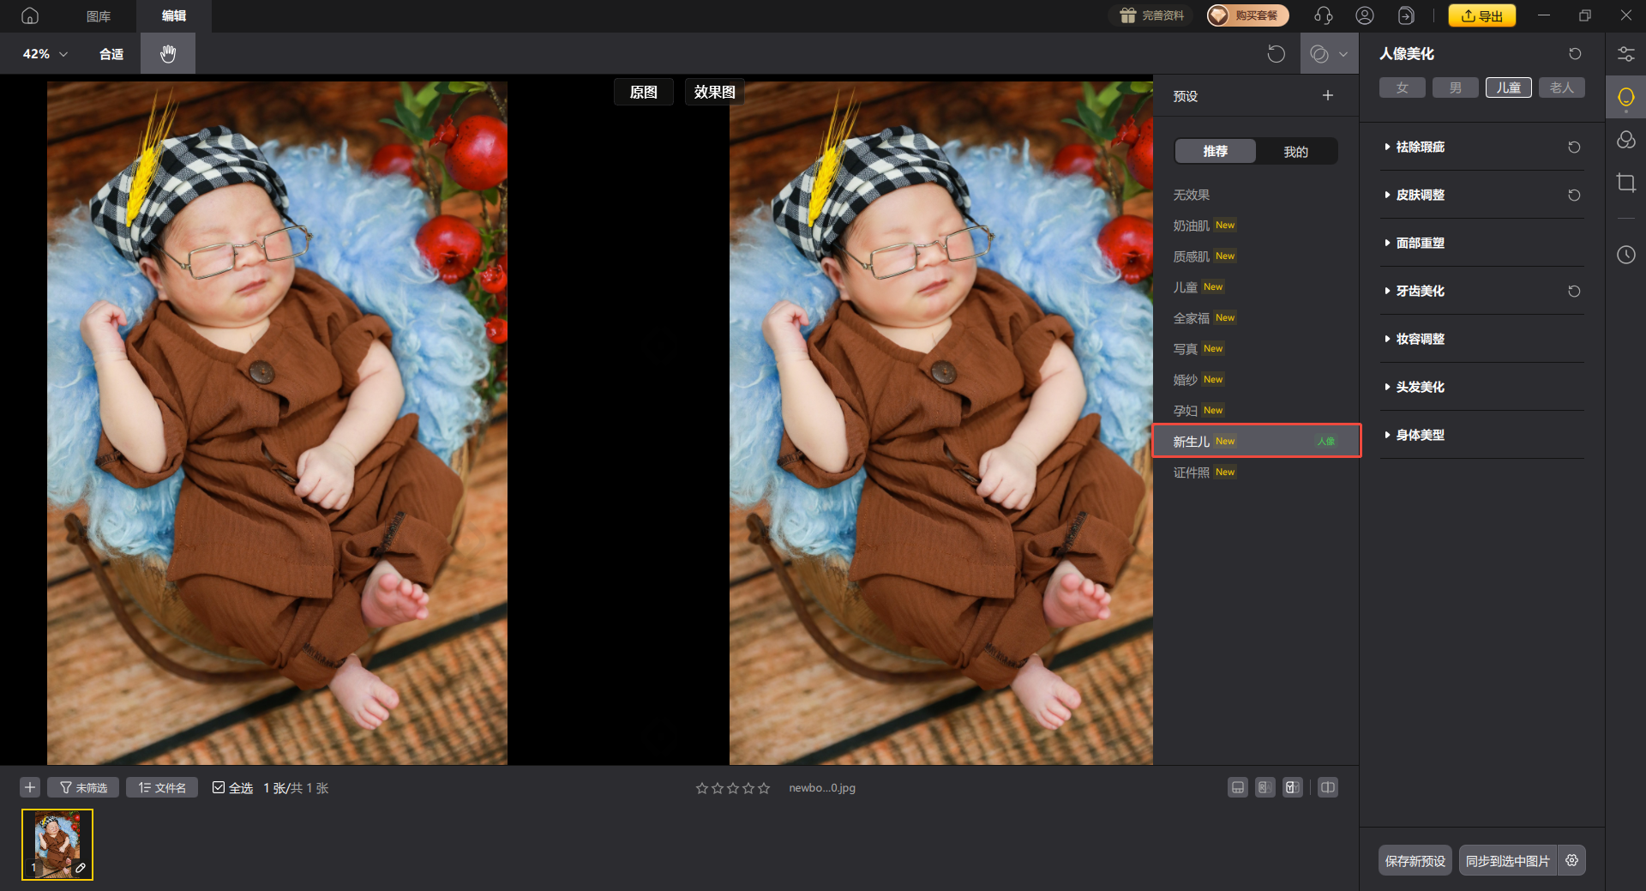Select the hand pan tool
Screen dimensions: 1646x891
[x=168, y=54]
